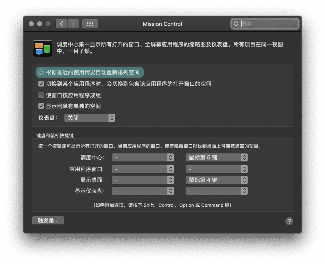Open the 仪表盘 dropdown showing 关闭
This screenshot has height=264, width=325.
click(x=90, y=118)
